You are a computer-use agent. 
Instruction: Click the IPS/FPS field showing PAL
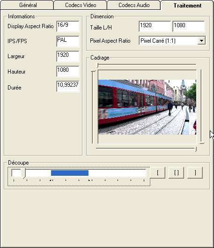68,41
